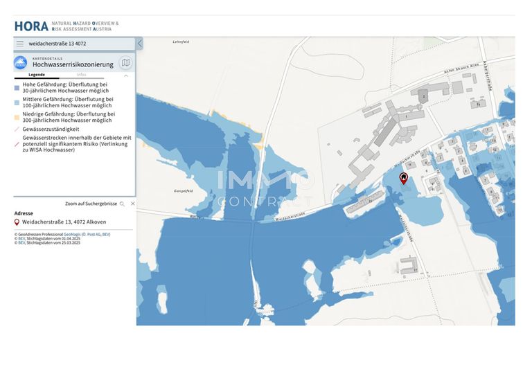
Task: Click into the address search field
Action: [x=76, y=44]
